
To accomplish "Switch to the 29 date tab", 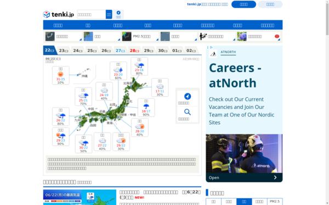I will point(149,51).
